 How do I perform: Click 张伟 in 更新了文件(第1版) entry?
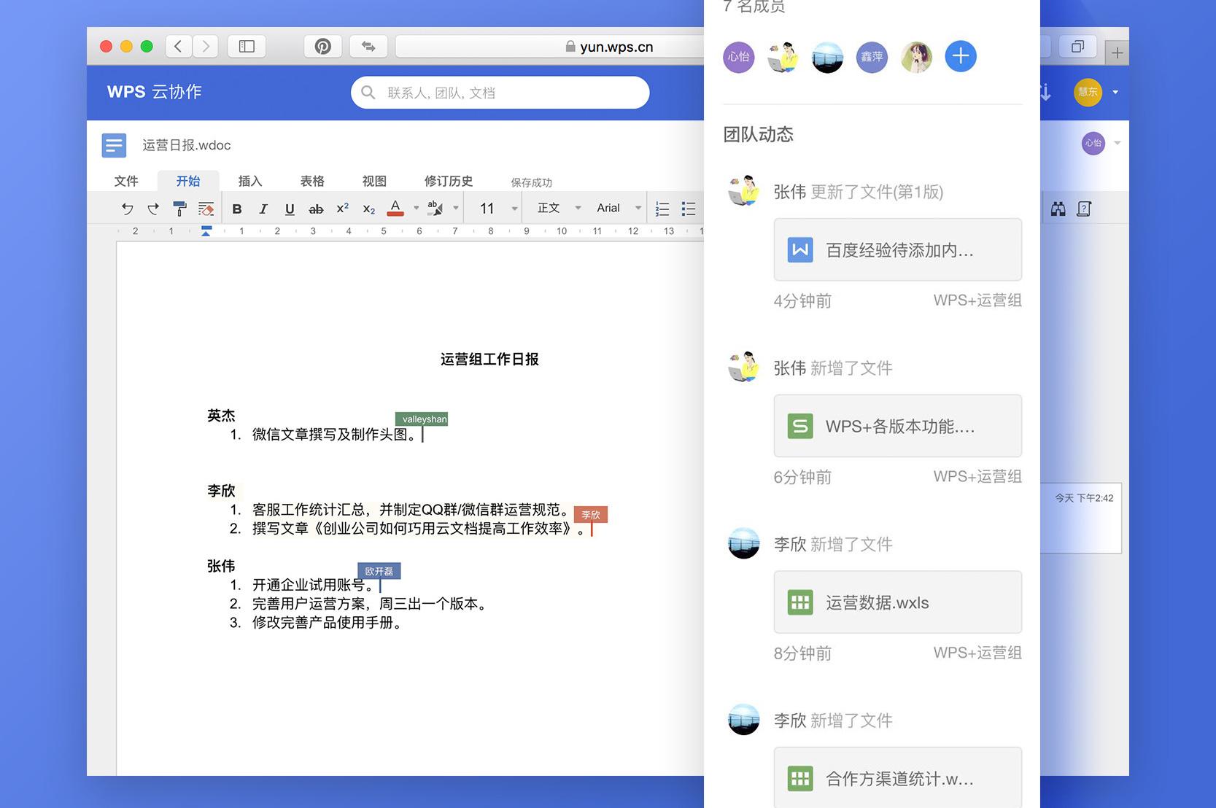point(789,192)
